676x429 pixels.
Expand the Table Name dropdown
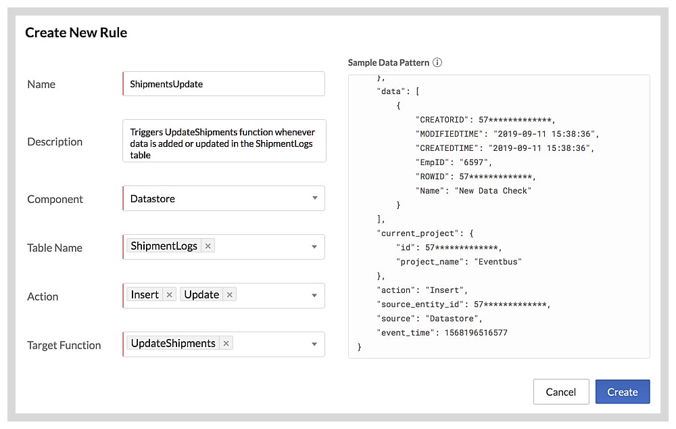[314, 246]
